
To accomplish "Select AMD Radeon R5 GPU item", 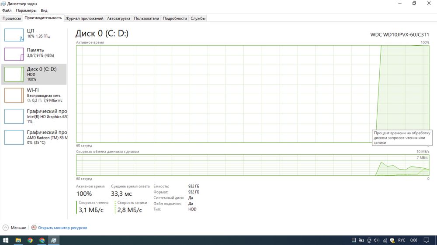I will [x=34, y=137].
